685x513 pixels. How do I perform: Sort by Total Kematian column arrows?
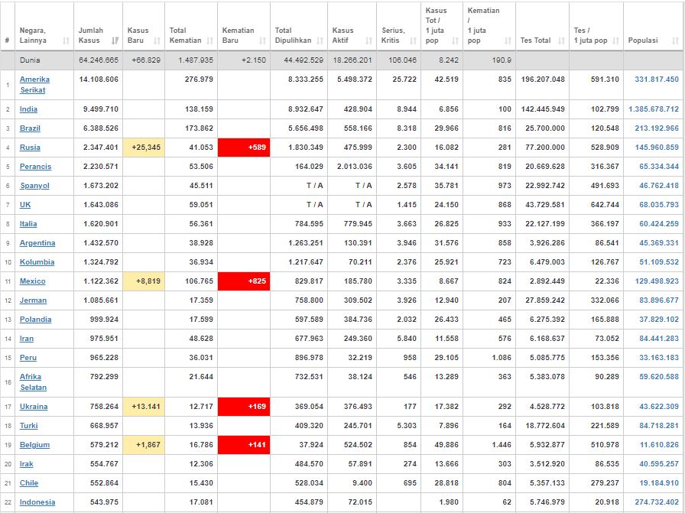point(209,41)
